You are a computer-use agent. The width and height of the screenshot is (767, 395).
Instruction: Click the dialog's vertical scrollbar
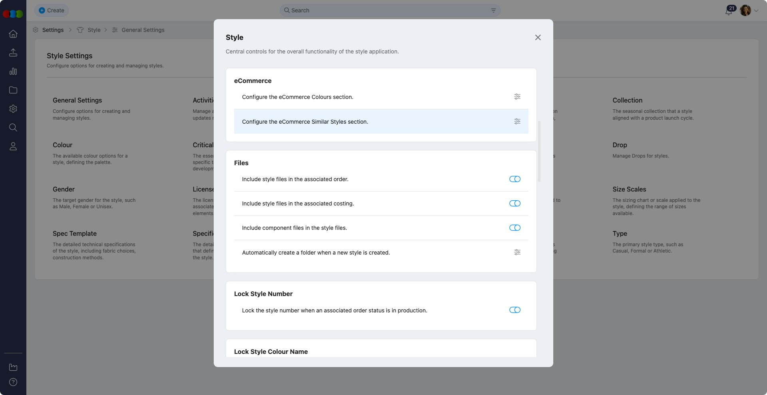(x=539, y=152)
